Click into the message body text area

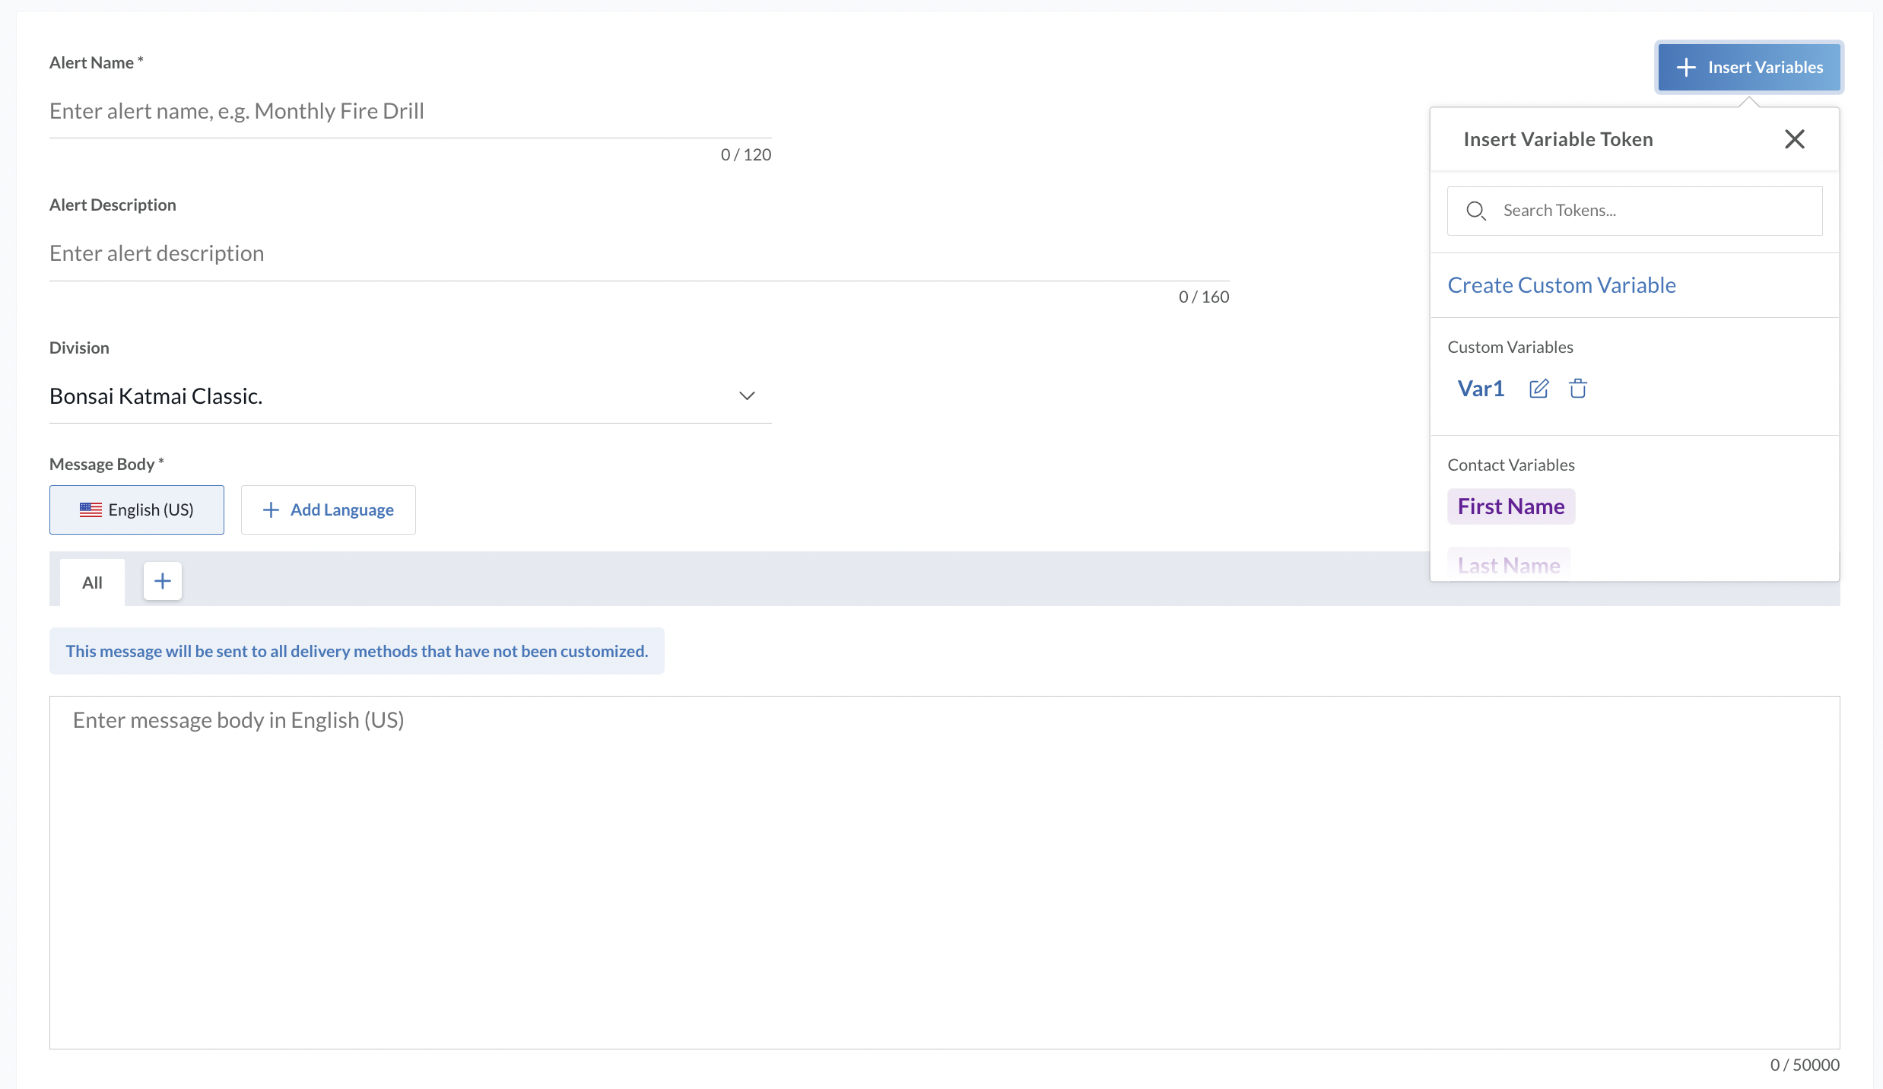[x=944, y=872]
